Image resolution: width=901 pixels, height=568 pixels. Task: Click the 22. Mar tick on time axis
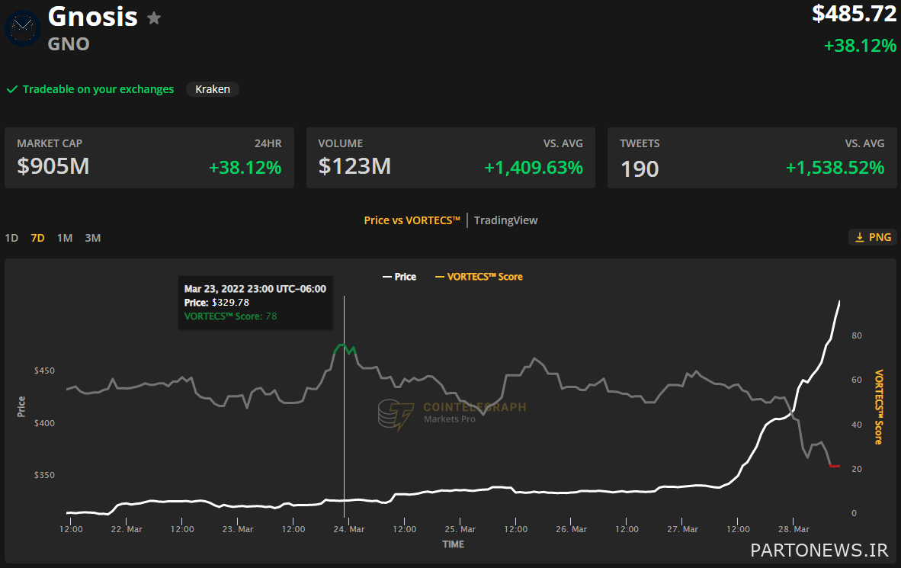pyautogui.click(x=127, y=529)
